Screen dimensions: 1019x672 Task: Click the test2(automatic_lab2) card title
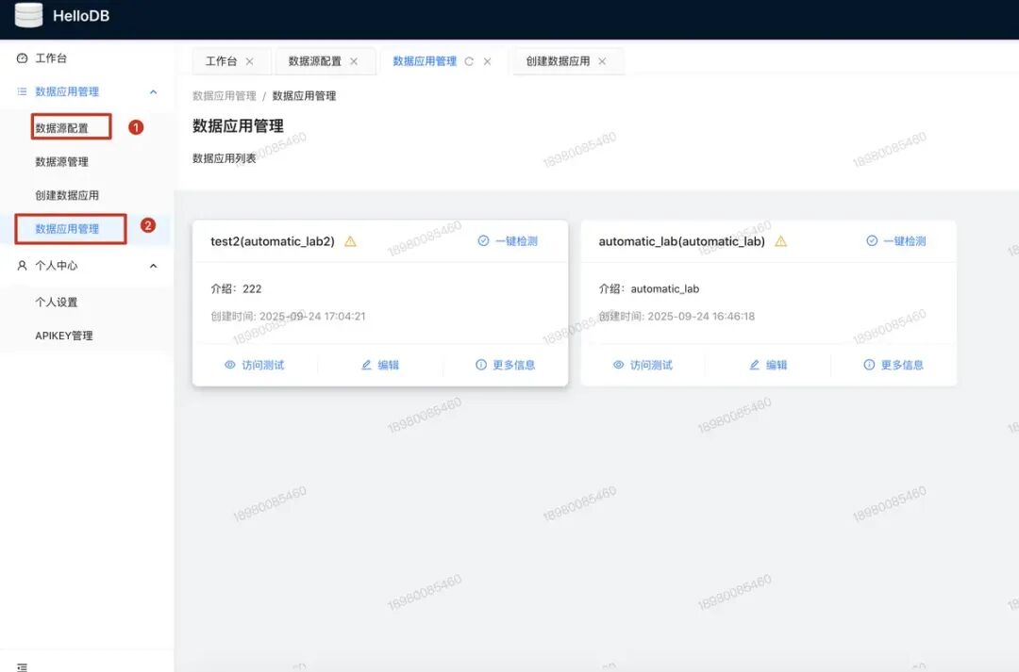[273, 241]
